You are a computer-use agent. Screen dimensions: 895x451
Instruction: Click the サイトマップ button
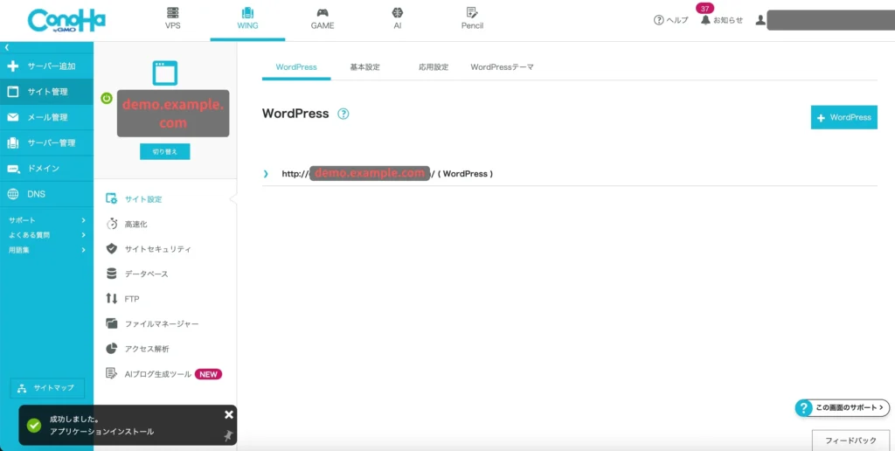tap(47, 388)
